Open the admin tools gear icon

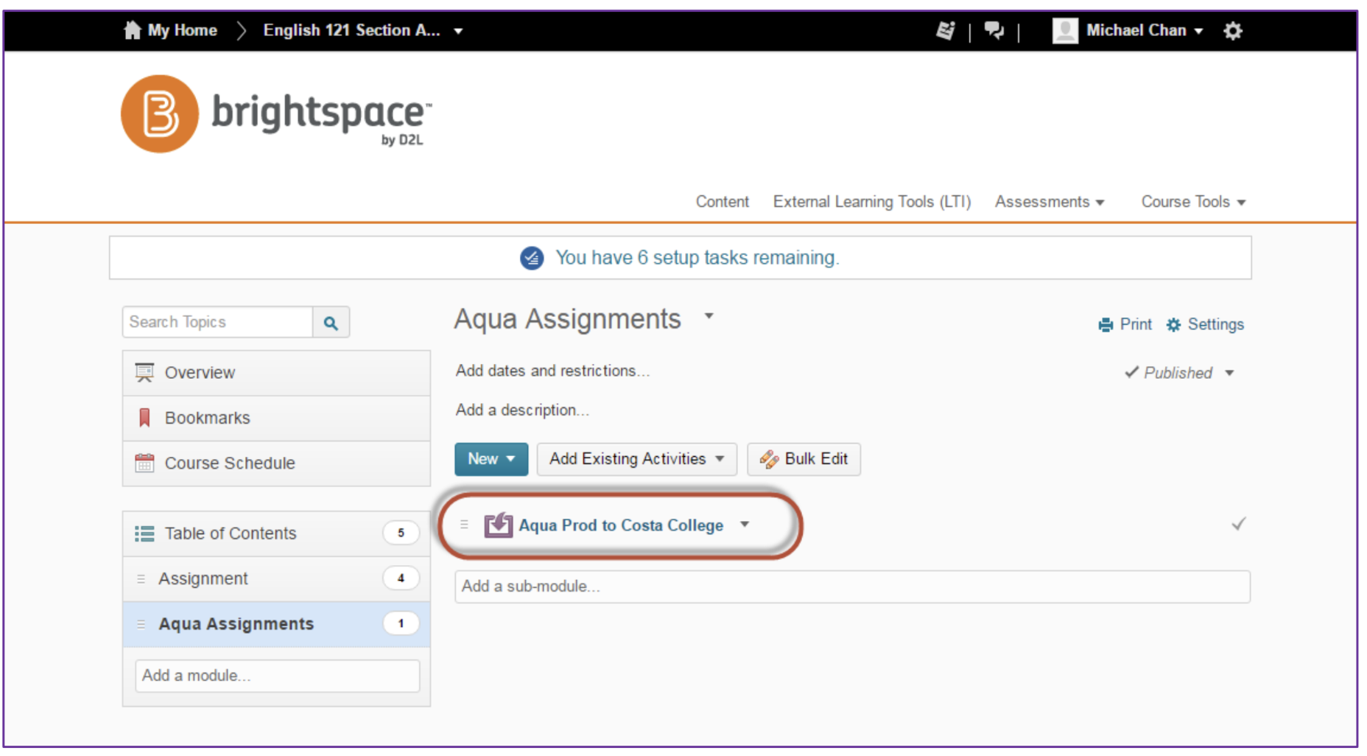[1233, 31]
